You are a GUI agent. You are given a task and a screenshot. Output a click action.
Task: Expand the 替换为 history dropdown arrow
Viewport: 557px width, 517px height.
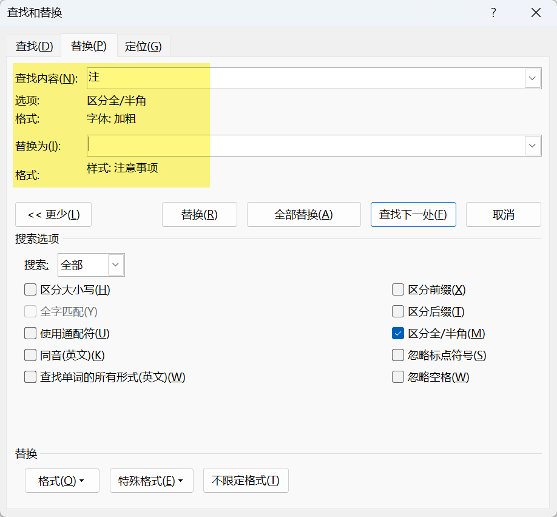coord(532,145)
